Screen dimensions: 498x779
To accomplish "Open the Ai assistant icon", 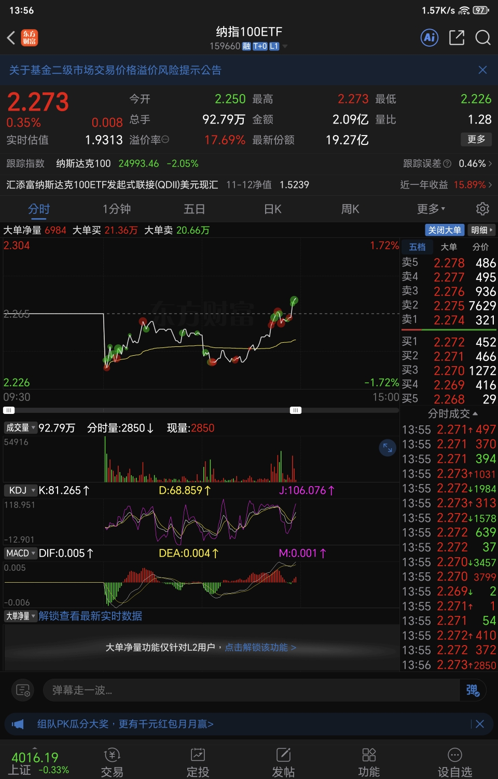I will (430, 37).
